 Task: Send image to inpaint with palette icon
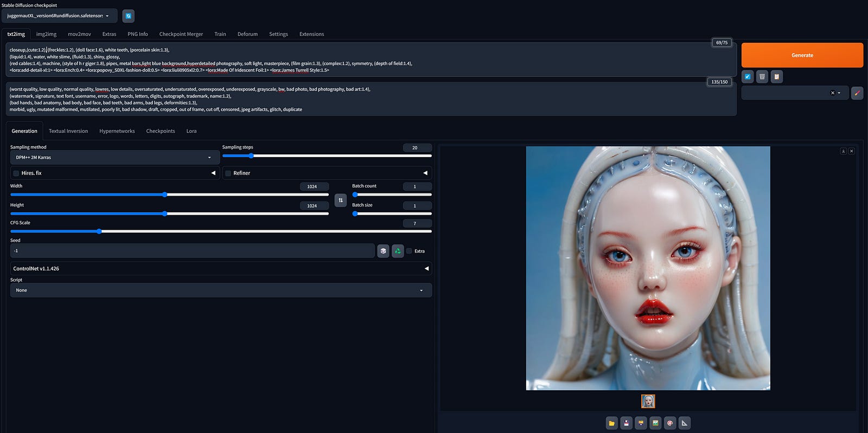pyautogui.click(x=670, y=423)
